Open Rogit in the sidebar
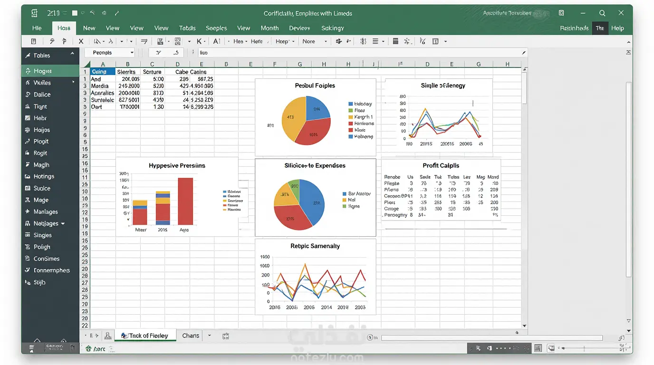The width and height of the screenshot is (654, 365). (x=50, y=153)
